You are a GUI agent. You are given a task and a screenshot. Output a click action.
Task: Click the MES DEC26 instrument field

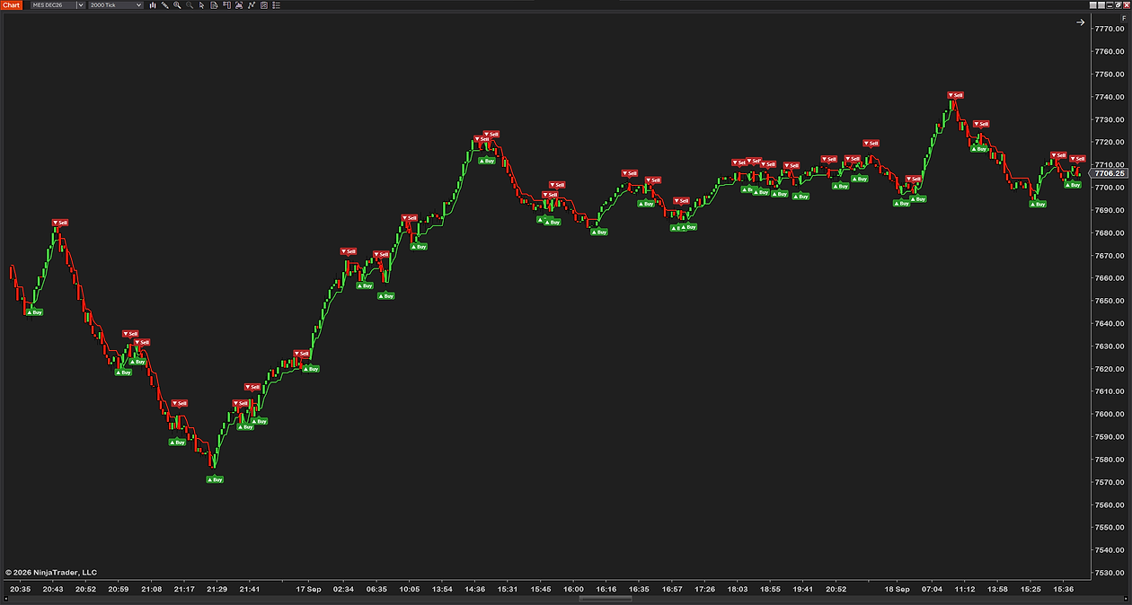53,5
